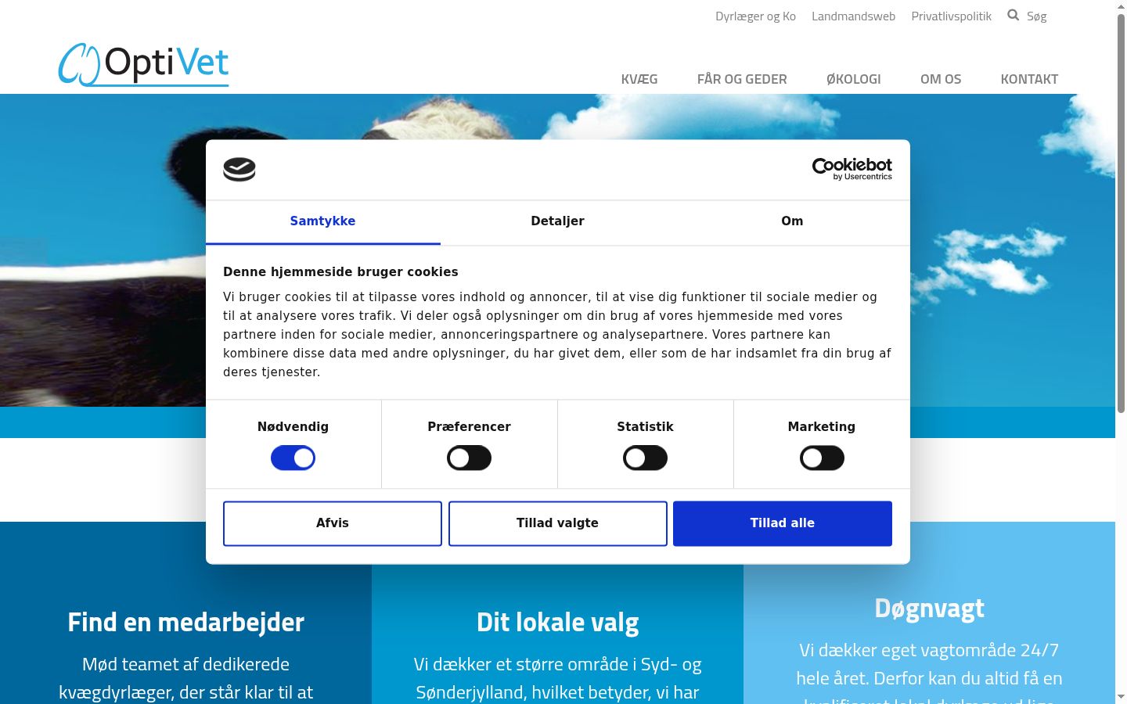Open the Landmandsweb link
Image resolution: width=1127 pixels, height=704 pixels.
coord(853,16)
